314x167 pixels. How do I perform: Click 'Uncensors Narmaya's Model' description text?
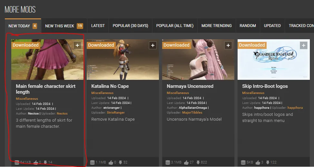click(x=194, y=119)
